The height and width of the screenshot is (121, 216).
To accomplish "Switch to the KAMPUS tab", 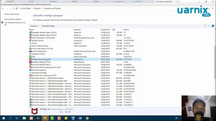I will [x=10, y=1].
